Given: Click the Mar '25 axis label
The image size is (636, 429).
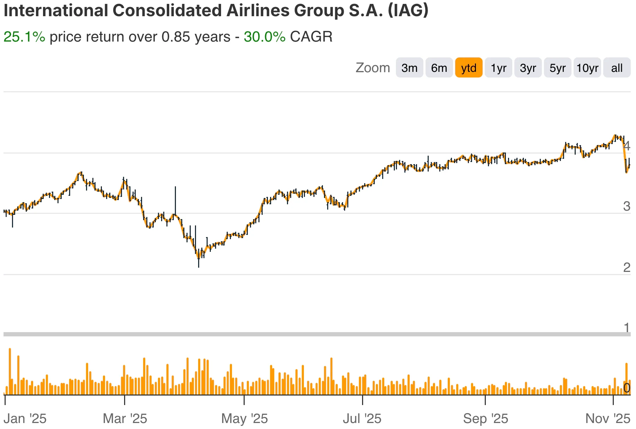Looking at the screenshot, I should click(x=125, y=418).
